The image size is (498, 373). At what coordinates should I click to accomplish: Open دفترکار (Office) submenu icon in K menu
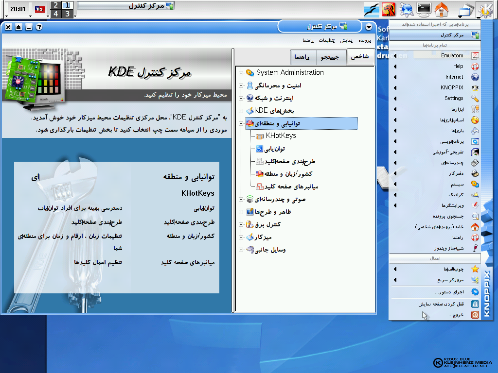tap(475, 173)
